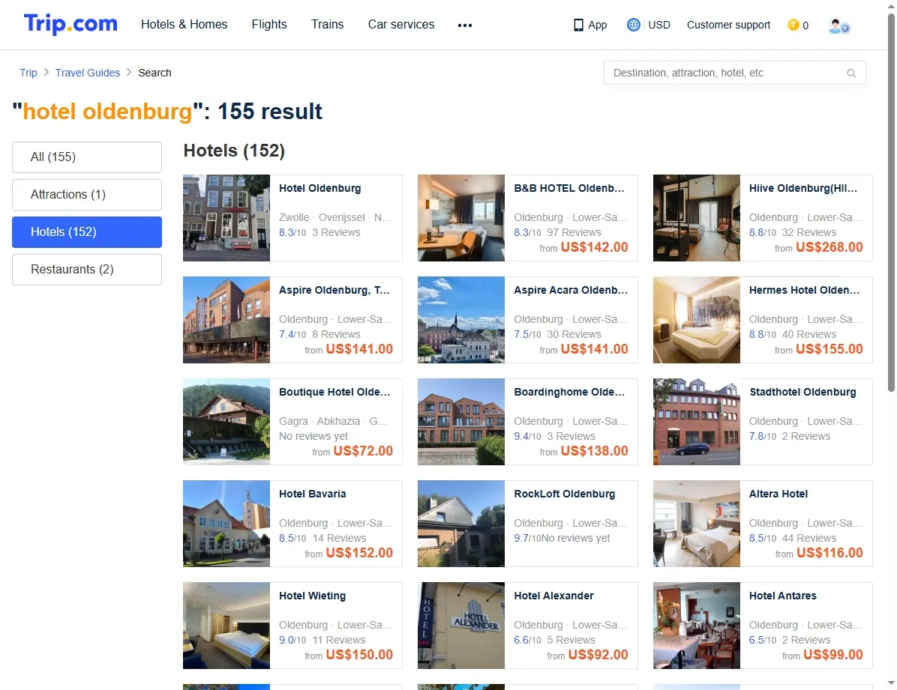This screenshot has height=690, width=897.
Task: Click the US$99.00 price
Action: click(x=833, y=655)
